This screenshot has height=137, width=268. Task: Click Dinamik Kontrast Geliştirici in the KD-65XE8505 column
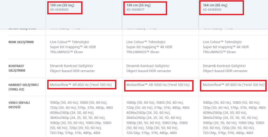pyautogui.click(x=224, y=66)
